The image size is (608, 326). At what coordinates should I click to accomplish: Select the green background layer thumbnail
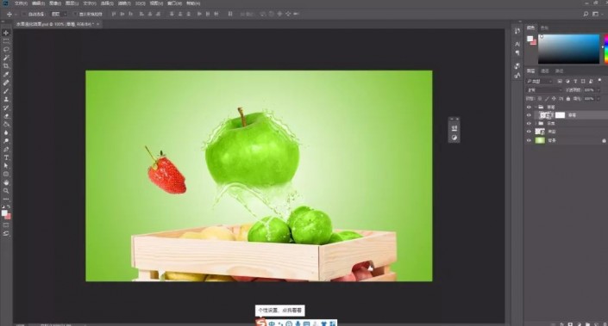coord(540,140)
